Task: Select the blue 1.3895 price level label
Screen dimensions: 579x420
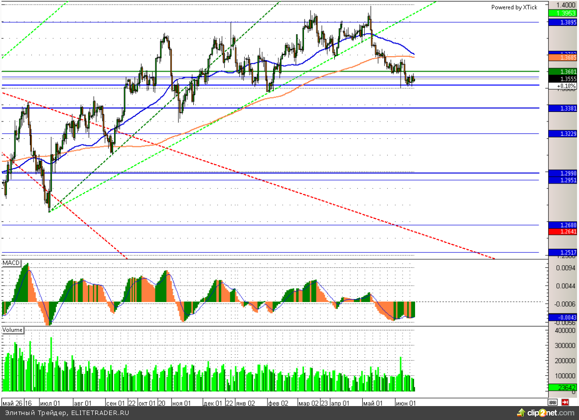Action: 562,22
